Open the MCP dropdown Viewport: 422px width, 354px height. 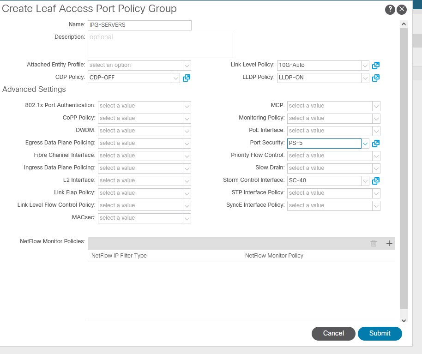point(376,106)
